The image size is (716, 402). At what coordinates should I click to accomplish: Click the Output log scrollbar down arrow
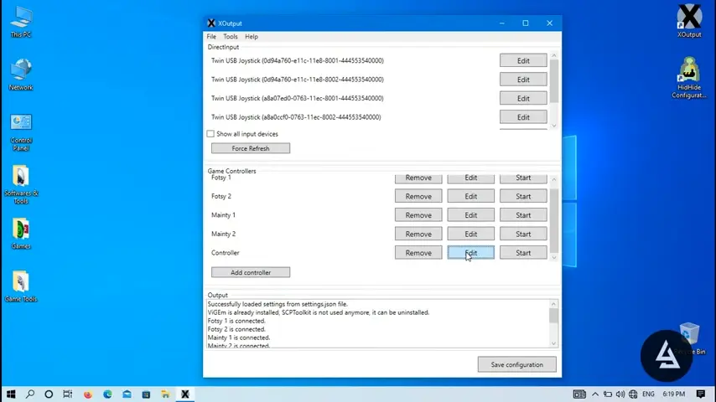coord(553,343)
